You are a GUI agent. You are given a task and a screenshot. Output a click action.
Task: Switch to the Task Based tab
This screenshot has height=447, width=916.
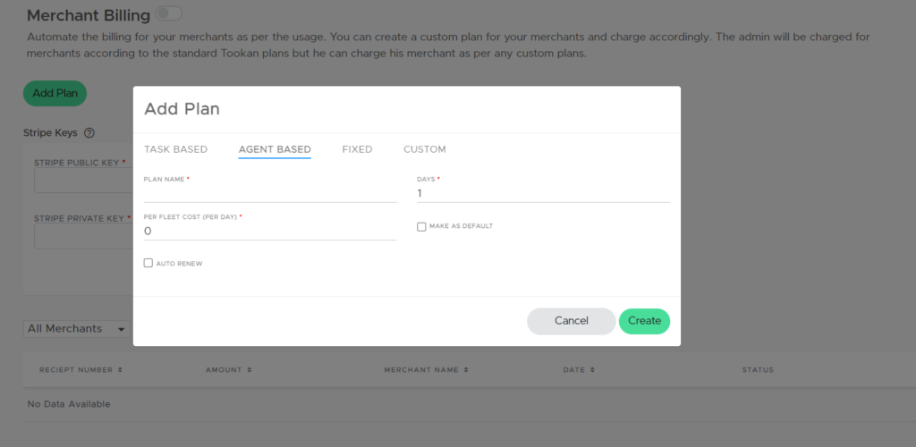pos(176,149)
